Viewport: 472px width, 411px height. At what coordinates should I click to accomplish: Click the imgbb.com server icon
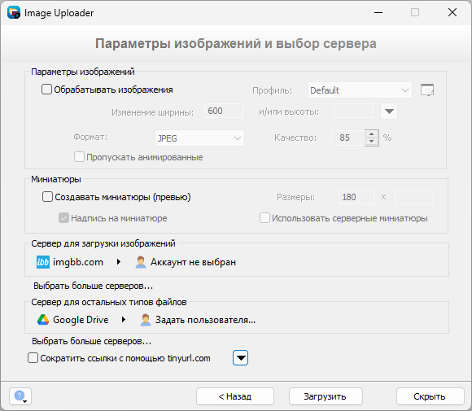pos(43,262)
